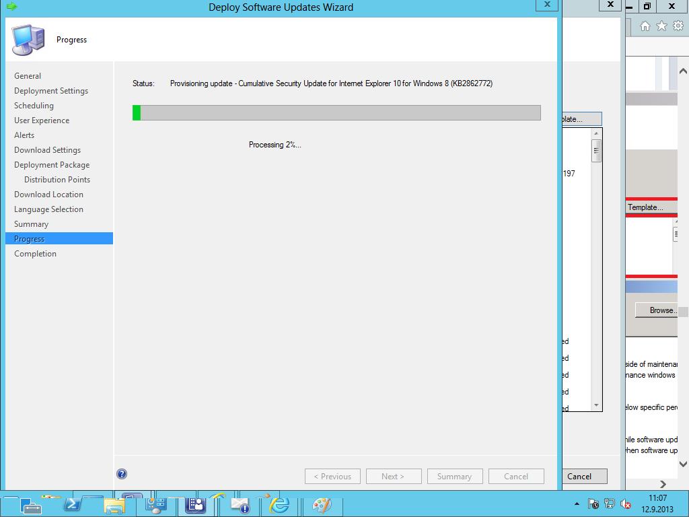689x517 pixels.
Task: Close the Internet Explorer window
Action: point(672,6)
